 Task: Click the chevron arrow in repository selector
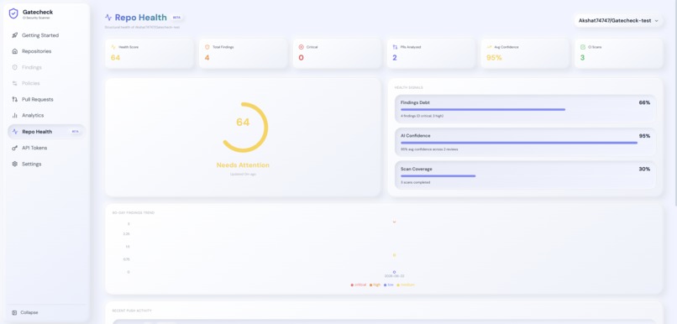pyautogui.click(x=656, y=21)
